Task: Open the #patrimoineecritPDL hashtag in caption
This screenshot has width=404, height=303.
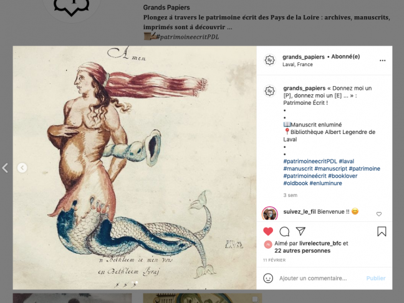Action: point(310,161)
